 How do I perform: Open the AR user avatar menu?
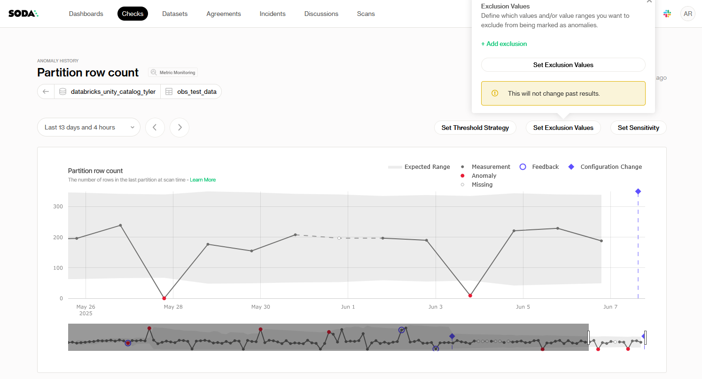click(687, 14)
